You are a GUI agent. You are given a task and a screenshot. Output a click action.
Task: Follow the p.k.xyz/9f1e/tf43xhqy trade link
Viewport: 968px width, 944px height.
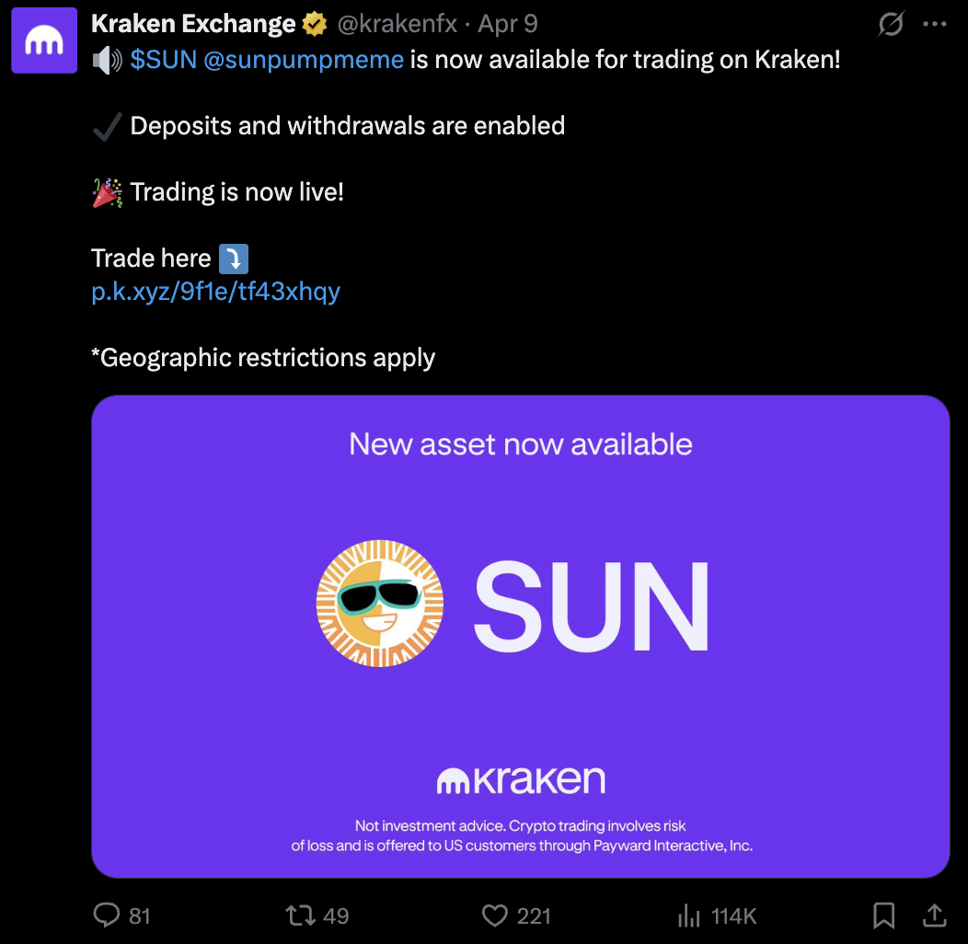(215, 292)
